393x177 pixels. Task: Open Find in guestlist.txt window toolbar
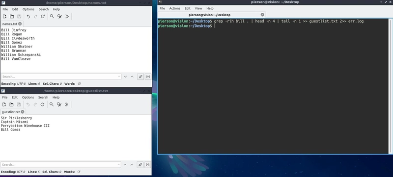[x=52, y=104]
